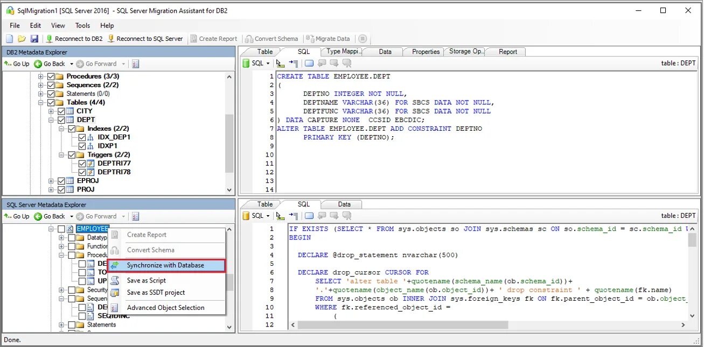704x347 pixels.
Task: Click Go Up in DB2 Metadata Explorer
Action: point(17,64)
